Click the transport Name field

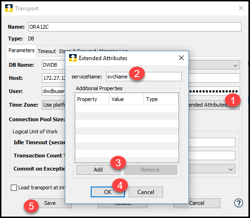pos(135,27)
